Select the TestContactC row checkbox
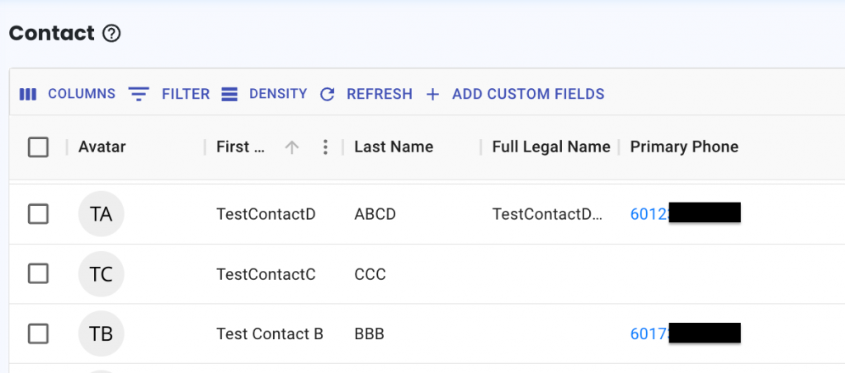The width and height of the screenshot is (845, 373). pos(38,274)
